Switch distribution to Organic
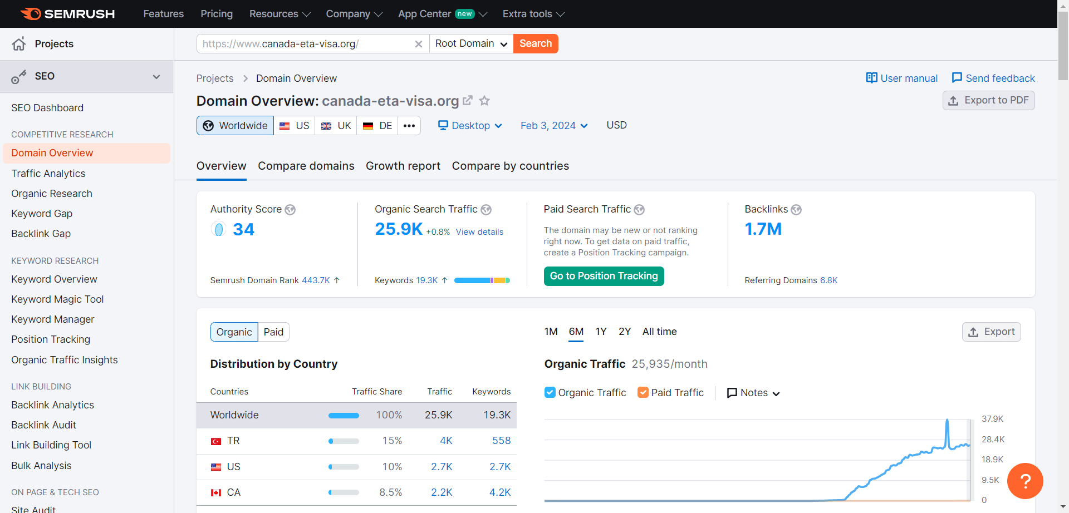Viewport: 1069px width, 513px height. coord(234,332)
